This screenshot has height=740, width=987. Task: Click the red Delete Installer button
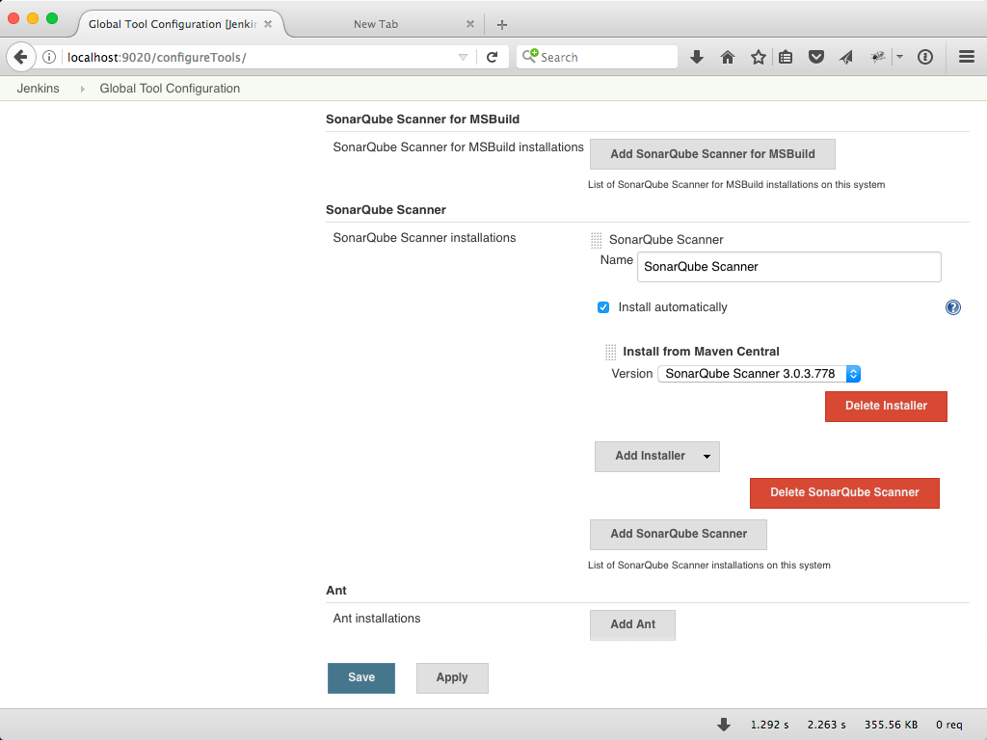[x=886, y=406]
